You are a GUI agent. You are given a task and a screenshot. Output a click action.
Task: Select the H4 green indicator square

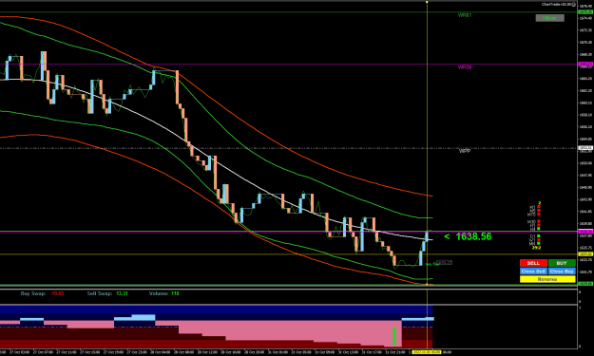coord(539,229)
